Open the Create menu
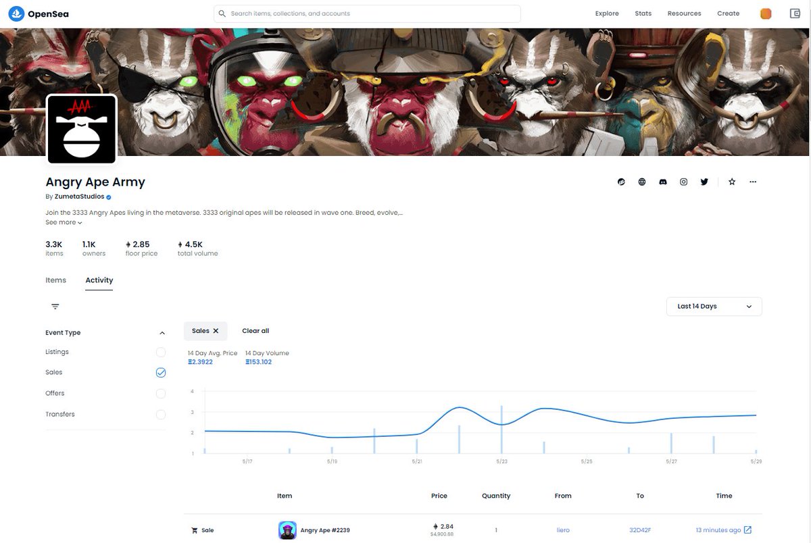811x543 pixels. [x=729, y=14]
